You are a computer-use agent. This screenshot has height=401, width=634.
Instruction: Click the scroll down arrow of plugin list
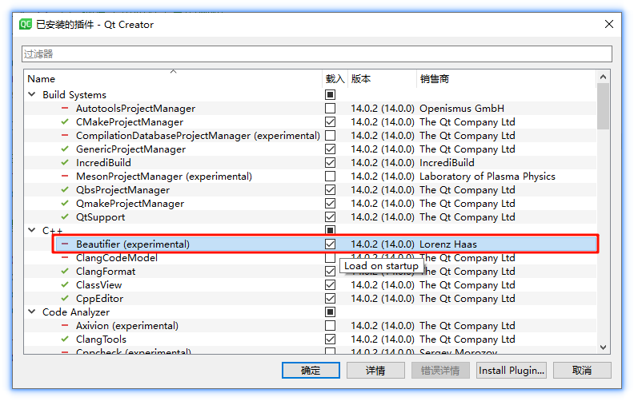(x=603, y=347)
